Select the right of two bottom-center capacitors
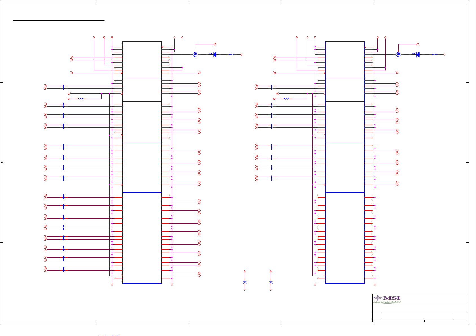 pyautogui.click(x=271, y=282)
